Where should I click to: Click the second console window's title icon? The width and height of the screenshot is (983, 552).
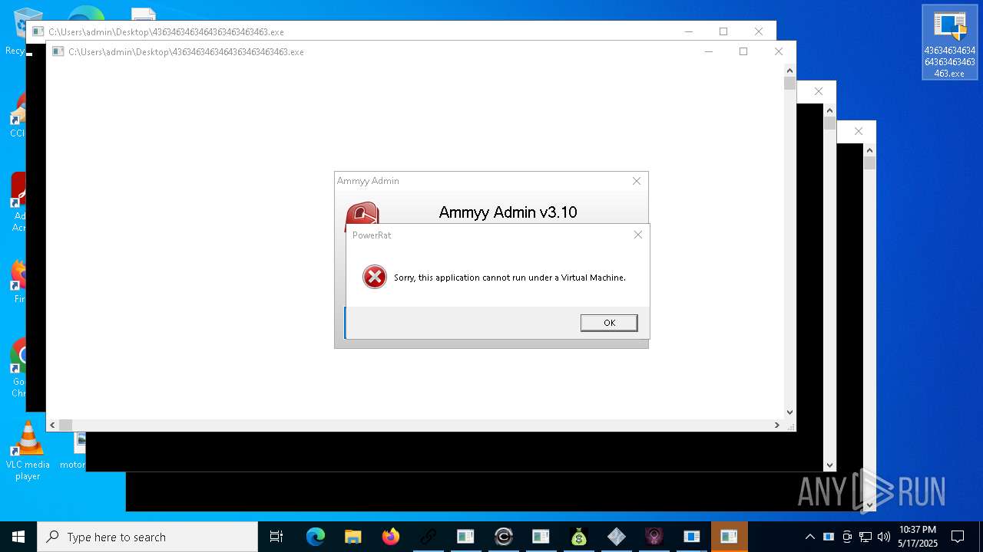click(38, 32)
